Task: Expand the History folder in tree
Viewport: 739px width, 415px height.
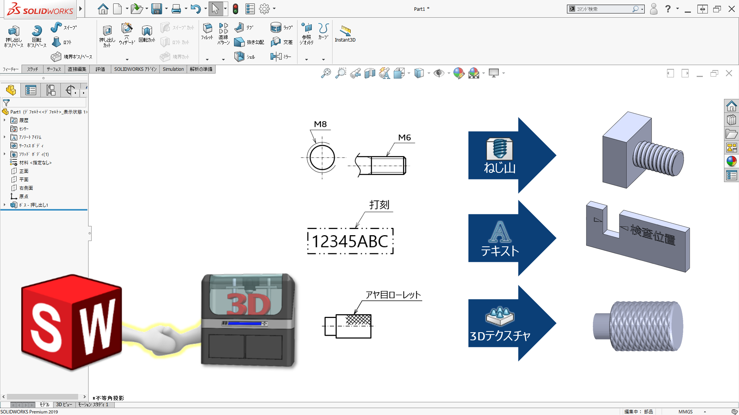Action: pos(5,120)
